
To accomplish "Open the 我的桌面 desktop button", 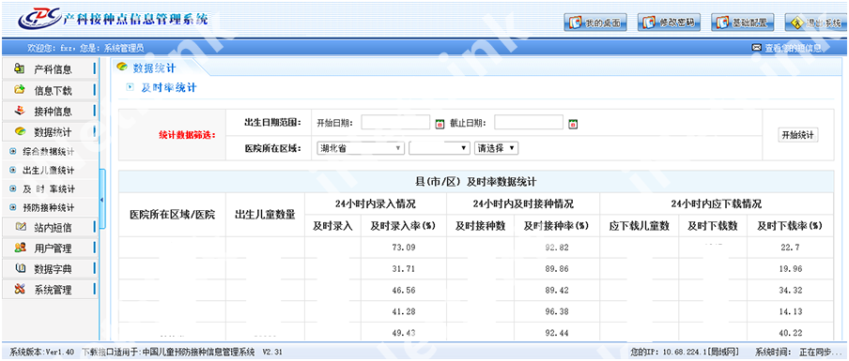I will click(x=595, y=23).
